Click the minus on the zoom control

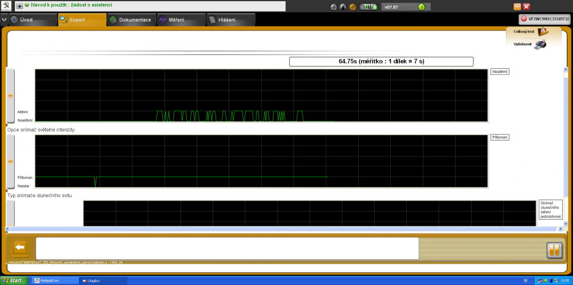tap(362, 6)
